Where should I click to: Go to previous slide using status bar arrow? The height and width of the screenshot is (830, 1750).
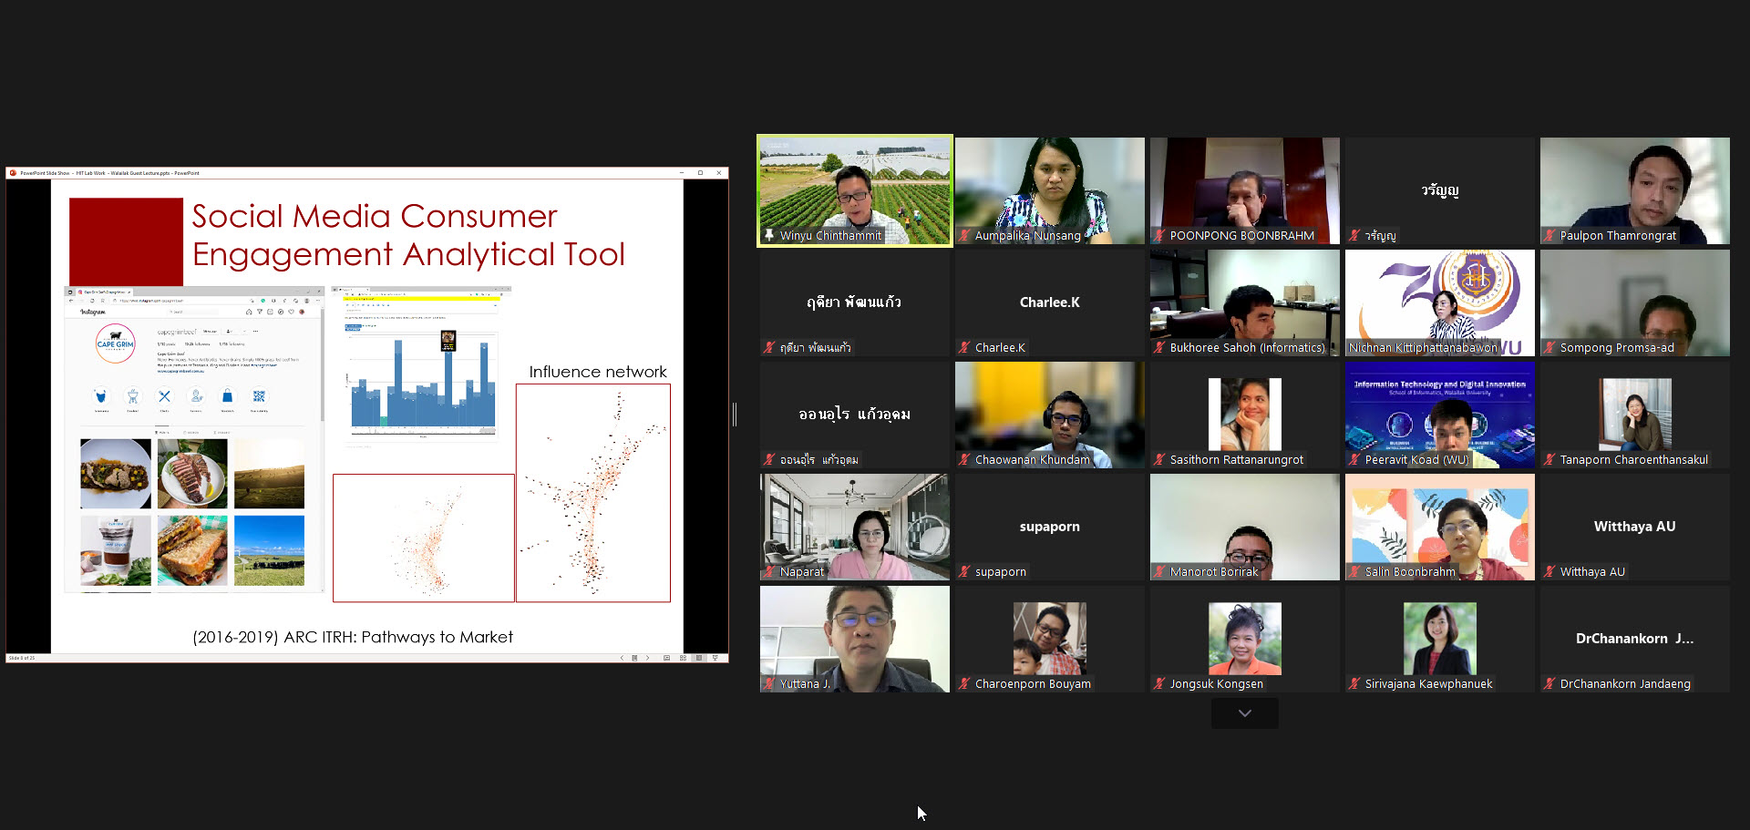[x=622, y=658]
